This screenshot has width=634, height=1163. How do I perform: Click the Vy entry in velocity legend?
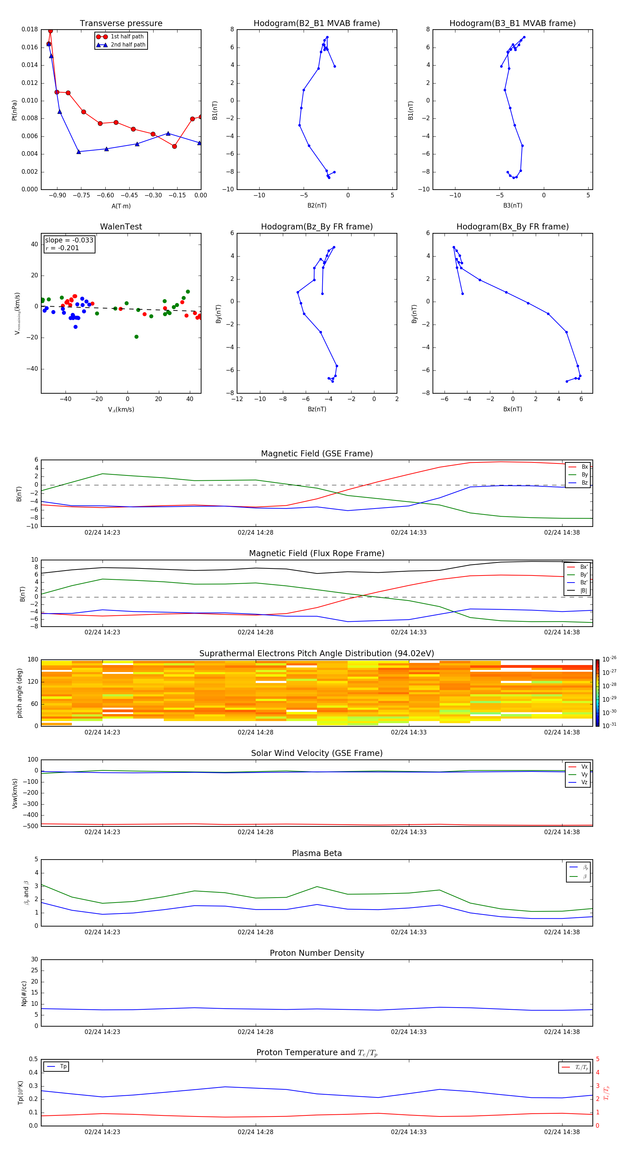pos(578,775)
